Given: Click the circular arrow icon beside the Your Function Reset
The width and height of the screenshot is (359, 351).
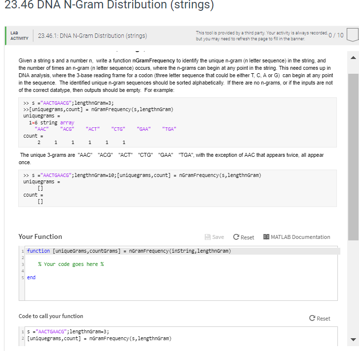Looking at the screenshot, I should [x=236, y=237].
